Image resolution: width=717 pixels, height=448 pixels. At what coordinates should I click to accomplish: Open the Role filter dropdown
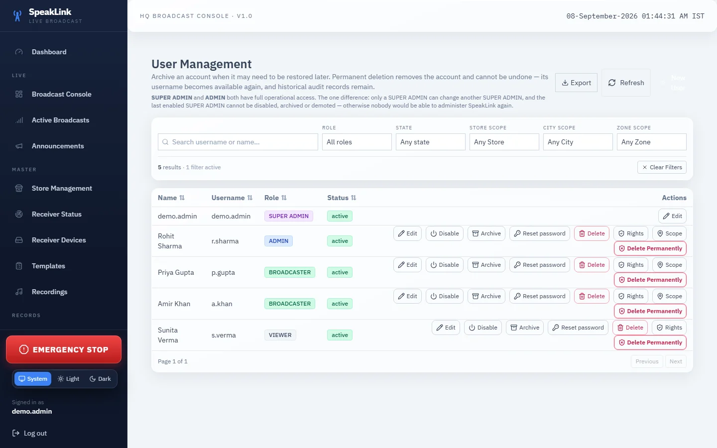(357, 142)
